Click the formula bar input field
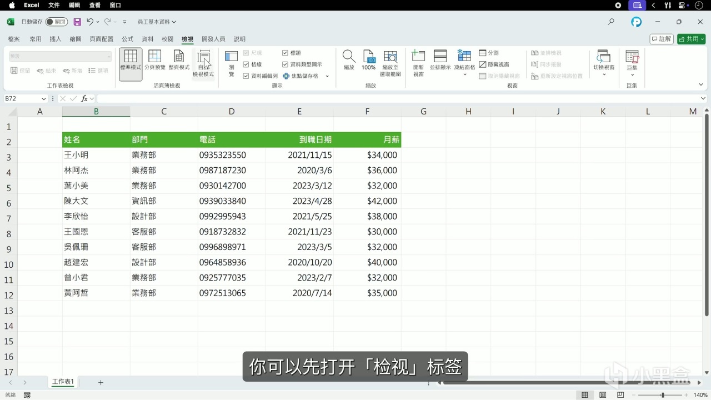The height and width of the screenshot is (400, 711). 397,98
